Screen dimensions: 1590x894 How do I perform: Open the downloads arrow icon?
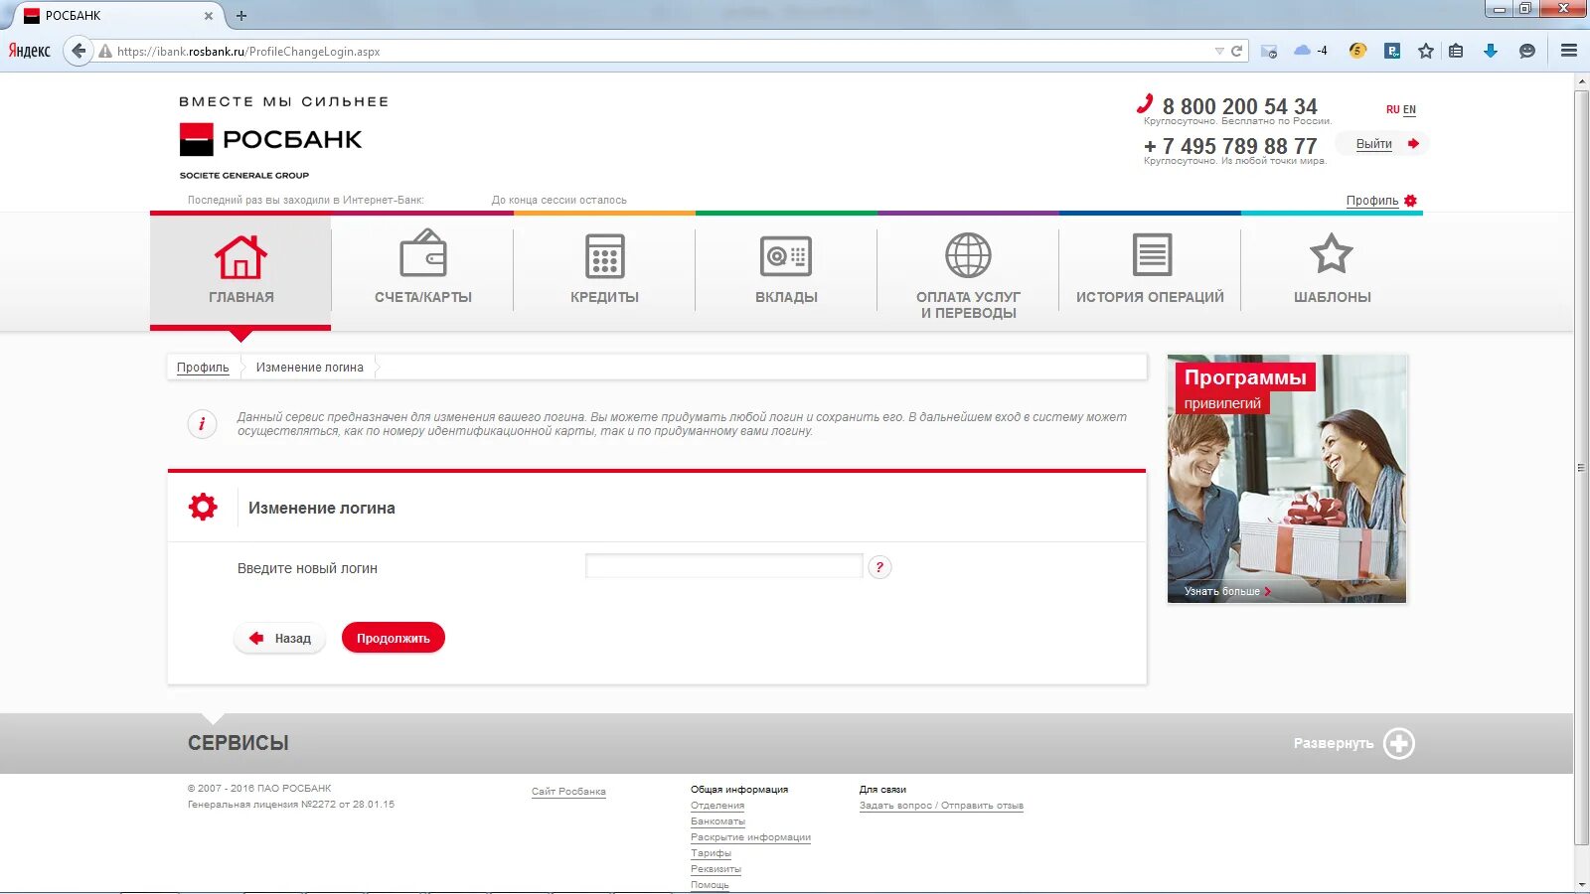1491,51
